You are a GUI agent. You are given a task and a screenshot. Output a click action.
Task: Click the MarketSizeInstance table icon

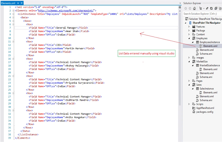pos(197,65)
